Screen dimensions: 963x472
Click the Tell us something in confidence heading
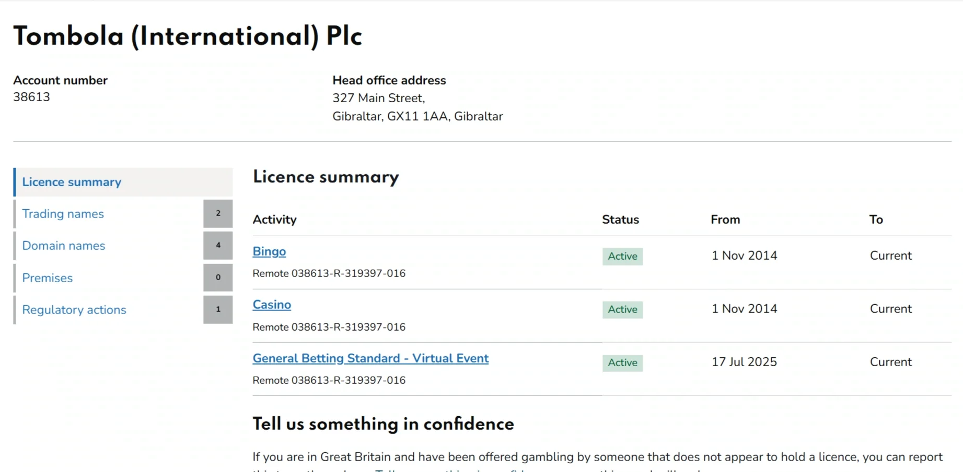383,424
